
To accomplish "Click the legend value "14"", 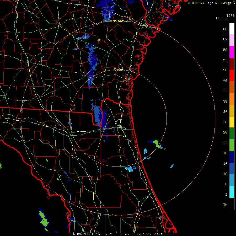I will [225, 163].
